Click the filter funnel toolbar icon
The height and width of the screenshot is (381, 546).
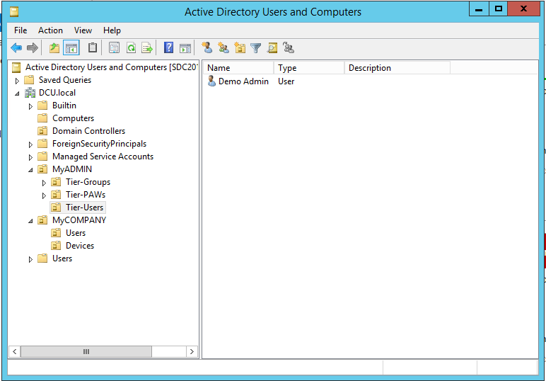pyautogui.click(x=256, y=48)
